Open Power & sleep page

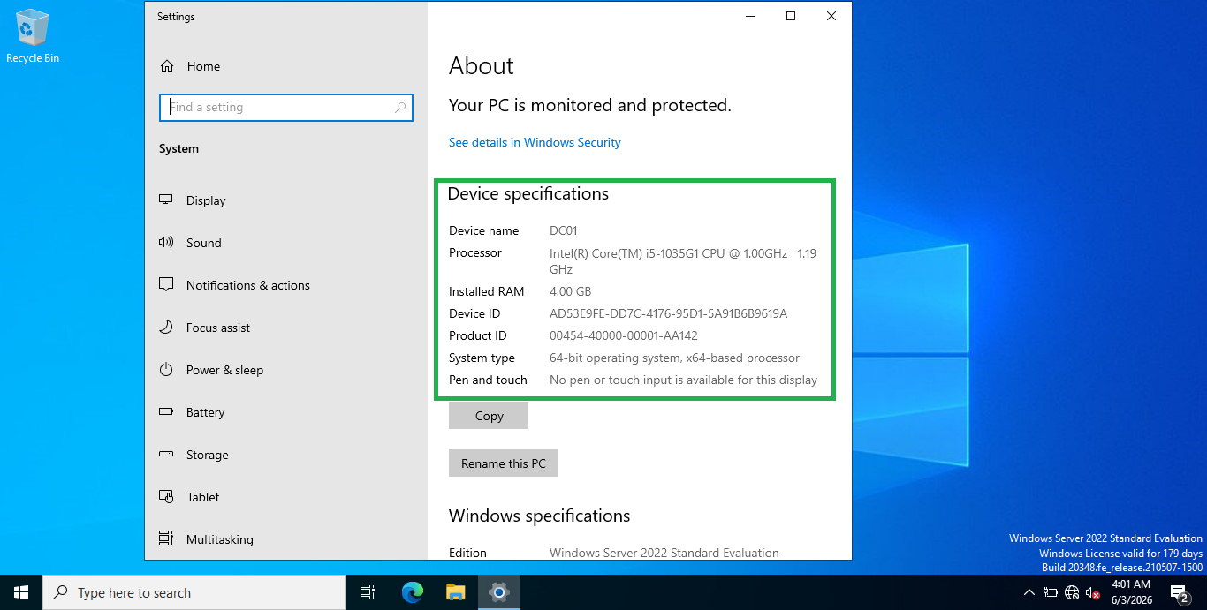click(225, 370)
